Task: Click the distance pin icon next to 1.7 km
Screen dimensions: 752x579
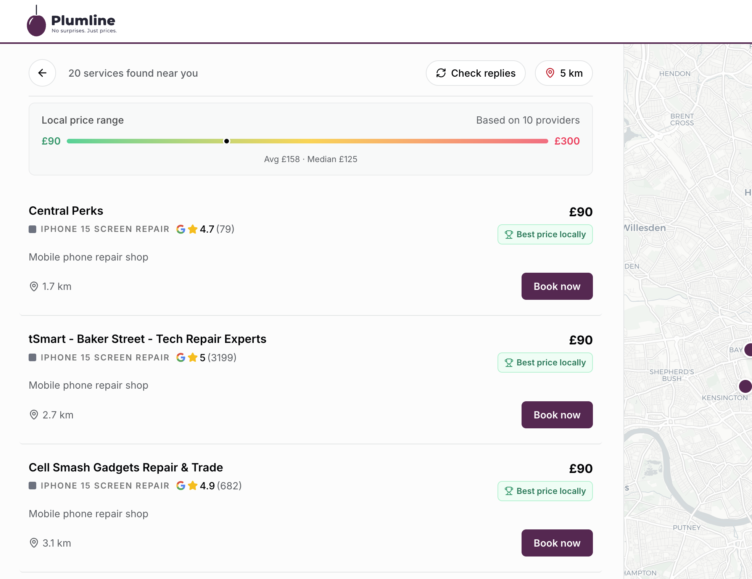Action: [34, 286]
